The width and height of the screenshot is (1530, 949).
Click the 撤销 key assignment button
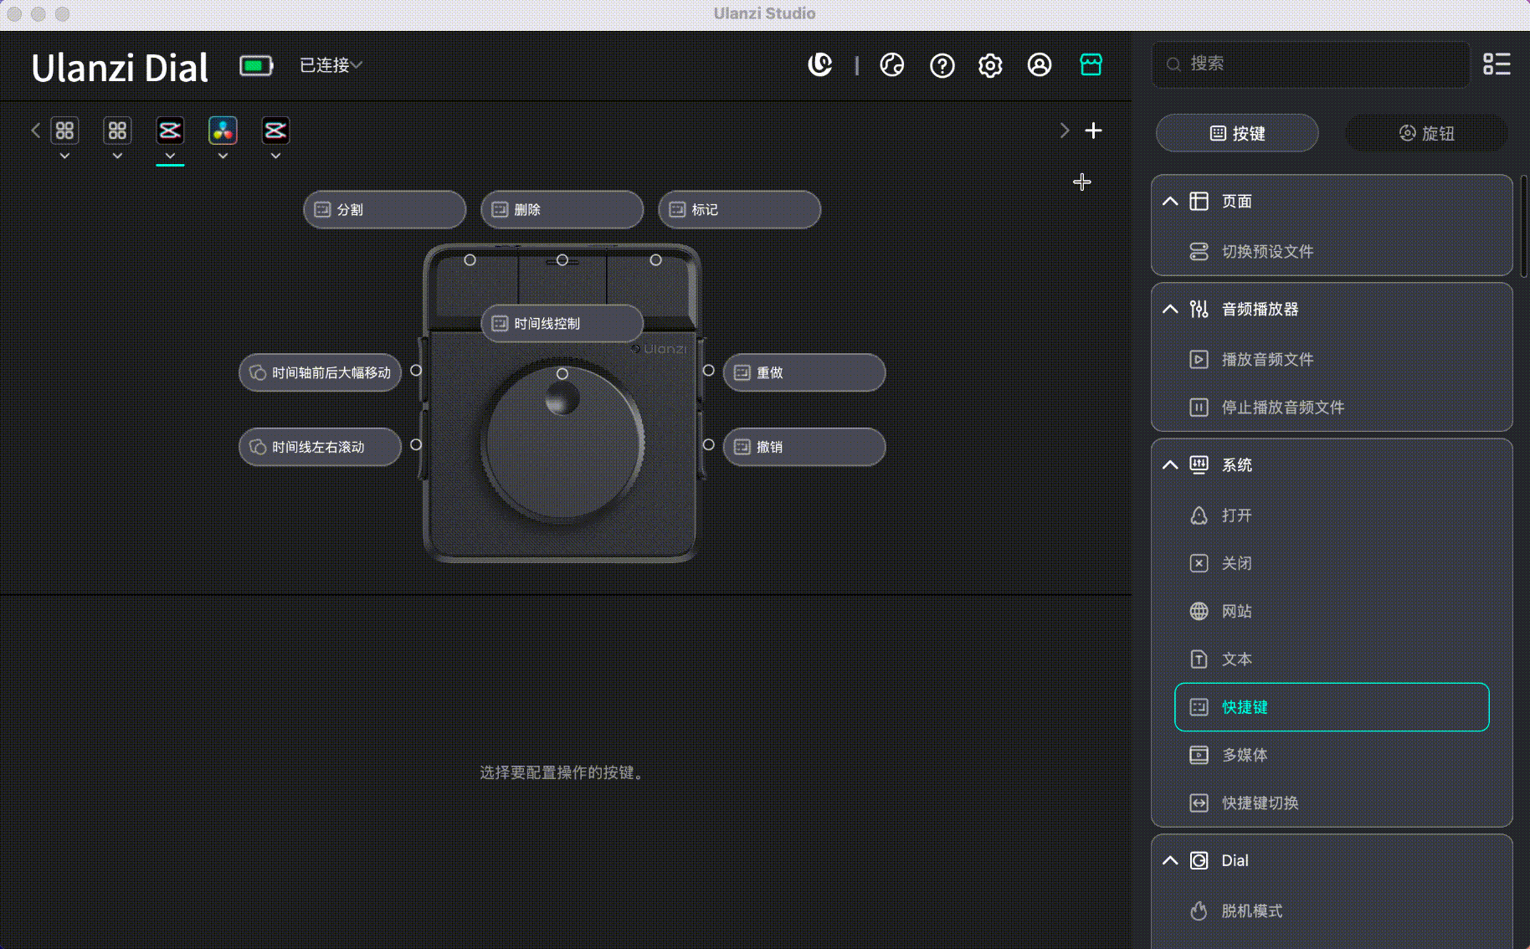pyautogui.click(x=804, y=447)
